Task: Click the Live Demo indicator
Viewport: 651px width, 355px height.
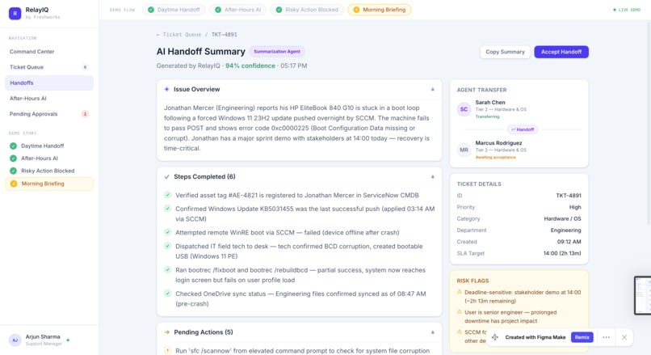Action: (627, 10)
